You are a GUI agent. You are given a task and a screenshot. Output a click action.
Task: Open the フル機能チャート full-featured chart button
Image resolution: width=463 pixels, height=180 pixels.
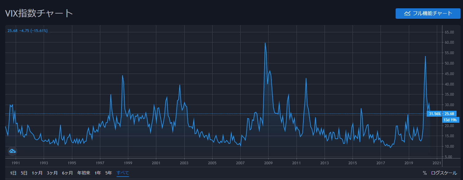click(428, 13)
